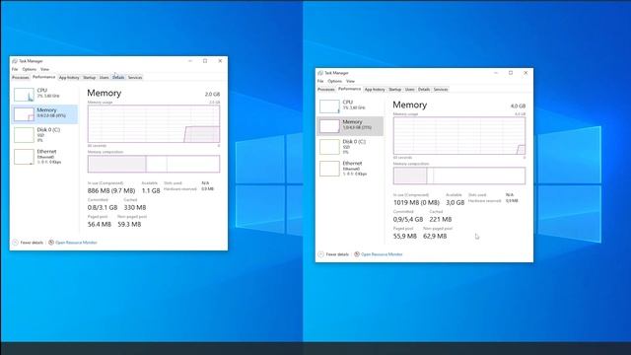
Task: Click memory usage graph in right window
Action: coord(459,136)
